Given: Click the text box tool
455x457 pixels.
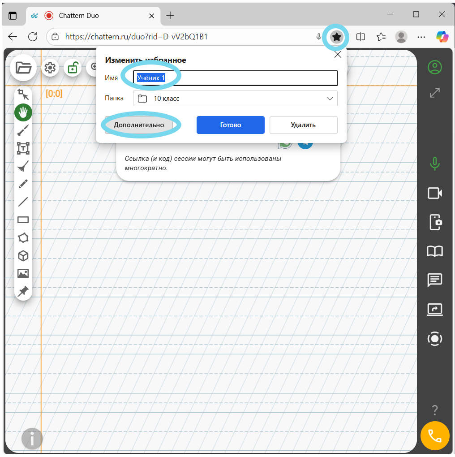Looking at the screenshot, I should (x=23, y=148).
